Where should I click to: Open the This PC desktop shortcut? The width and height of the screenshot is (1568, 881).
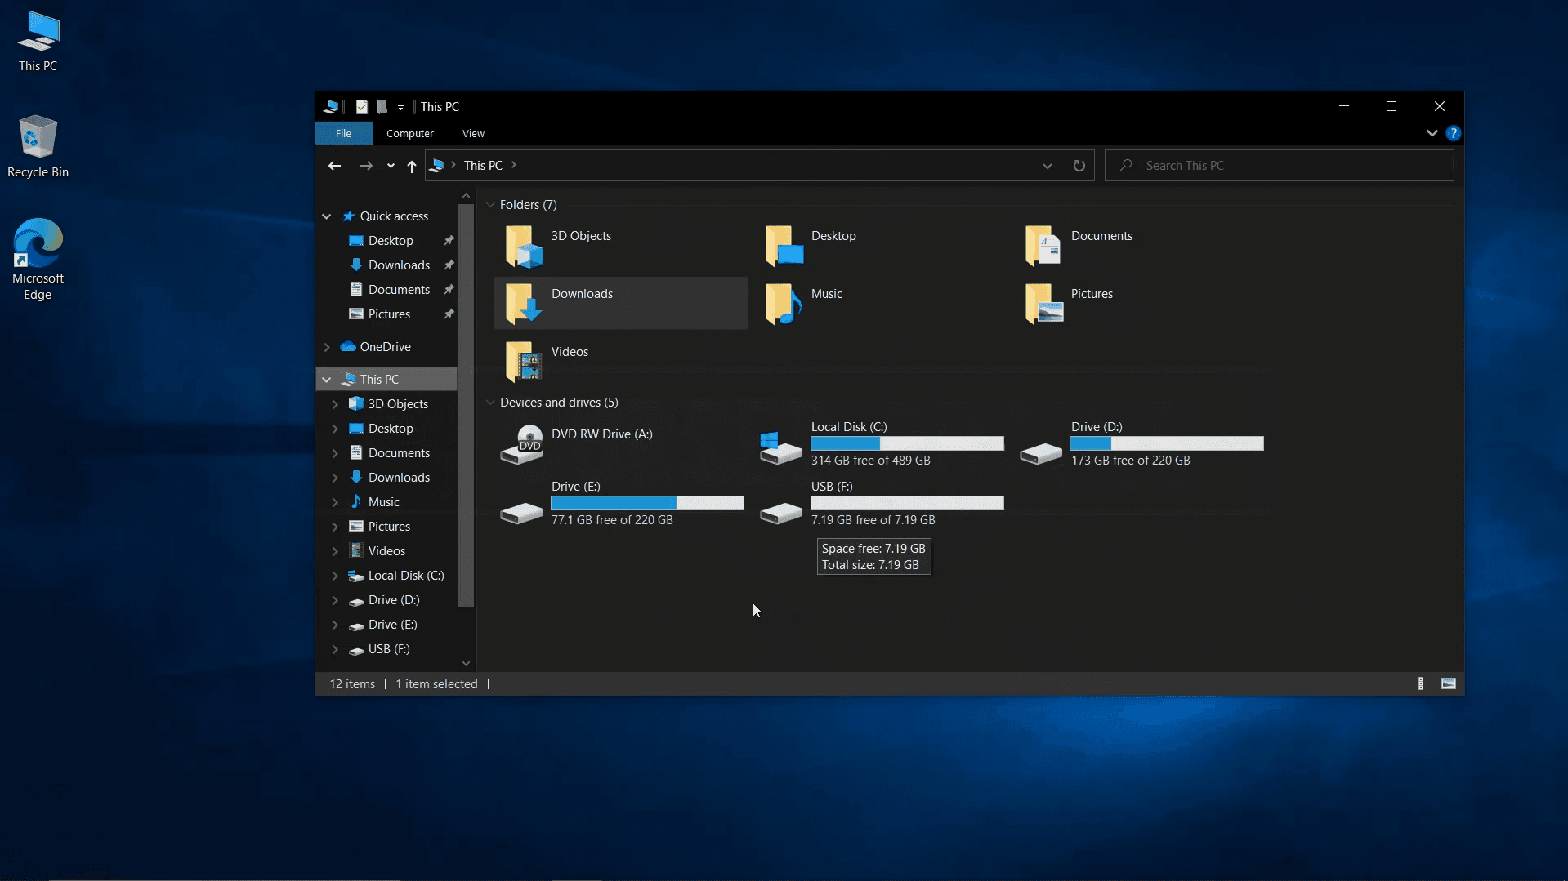pyautogui.click(x=38, y=42)
